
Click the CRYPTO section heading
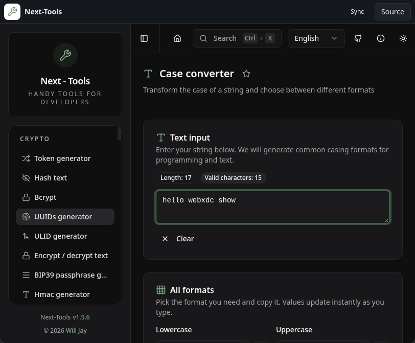pos(35,139)
